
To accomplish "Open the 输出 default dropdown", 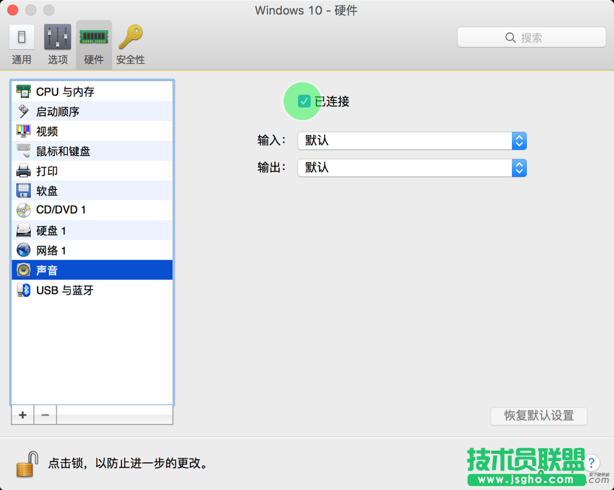I will (519, 167).
